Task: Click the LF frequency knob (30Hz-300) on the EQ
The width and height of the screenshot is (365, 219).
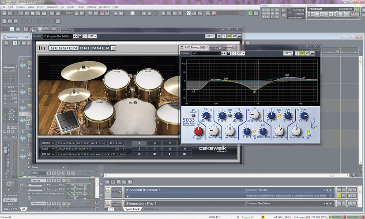Action: pos(206,115)
